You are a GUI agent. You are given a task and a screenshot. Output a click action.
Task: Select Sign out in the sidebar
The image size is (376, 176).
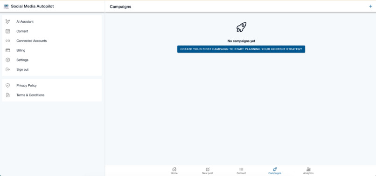52,69
